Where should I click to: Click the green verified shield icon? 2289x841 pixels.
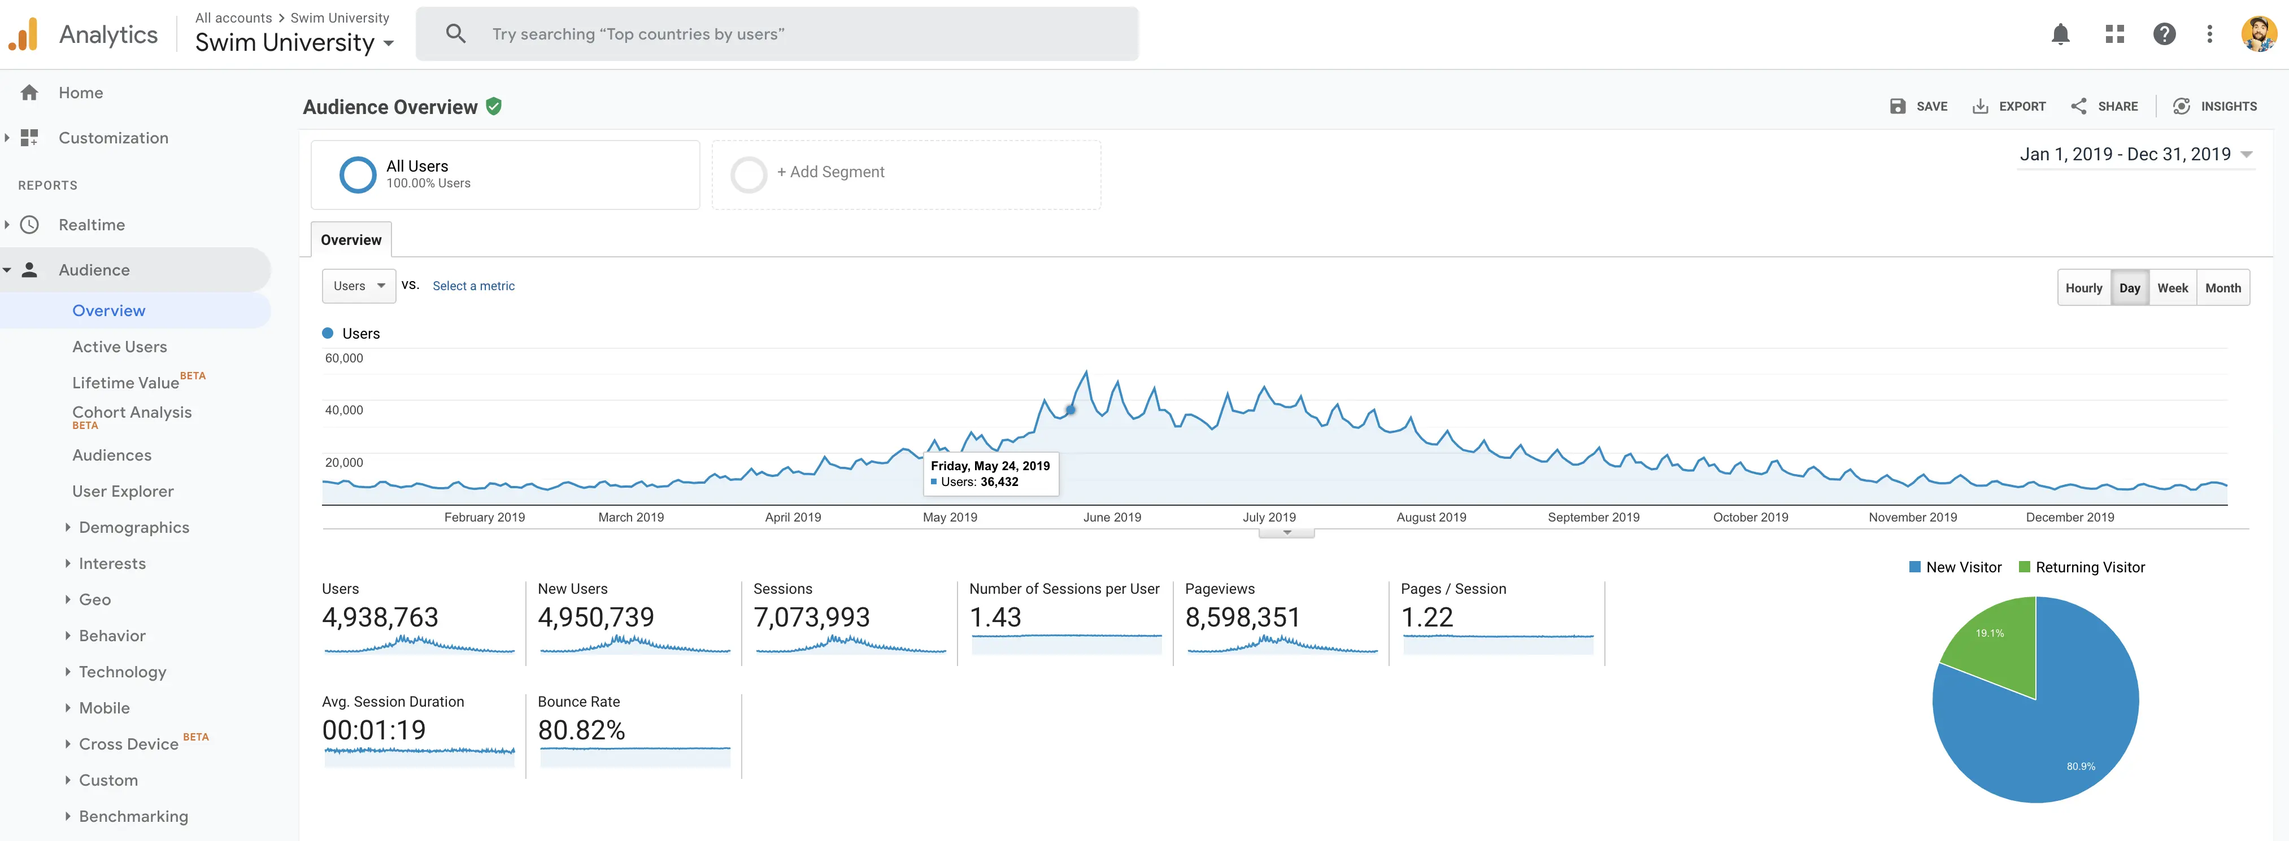[x=494, y=107]
